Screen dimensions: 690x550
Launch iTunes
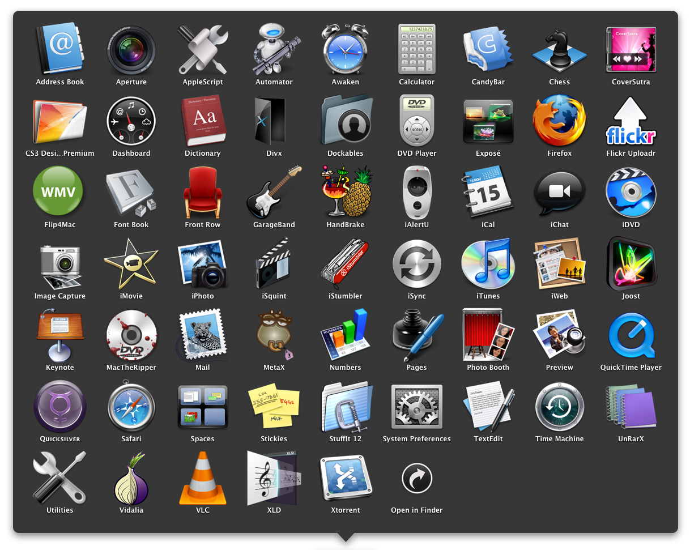[488, 263]
